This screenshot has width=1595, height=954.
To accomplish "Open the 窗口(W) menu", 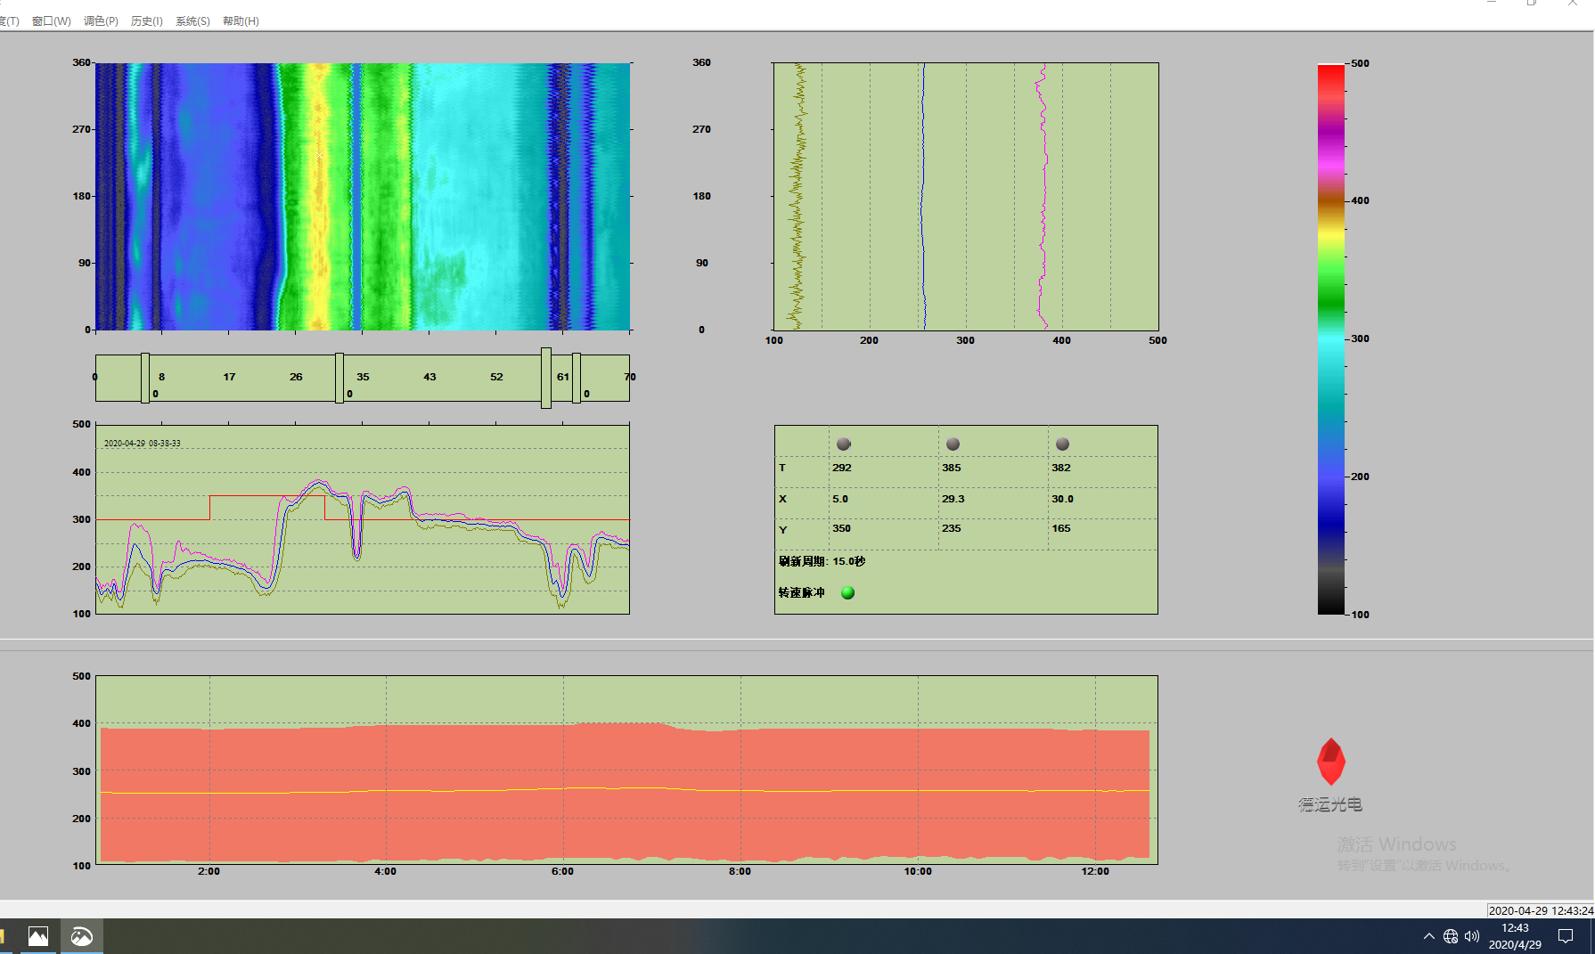I will click(x=51, y=21).
